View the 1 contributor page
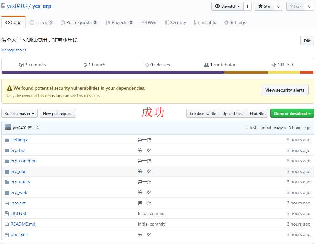317x244 pixels. pyautogui.click(x=220, y=65)
